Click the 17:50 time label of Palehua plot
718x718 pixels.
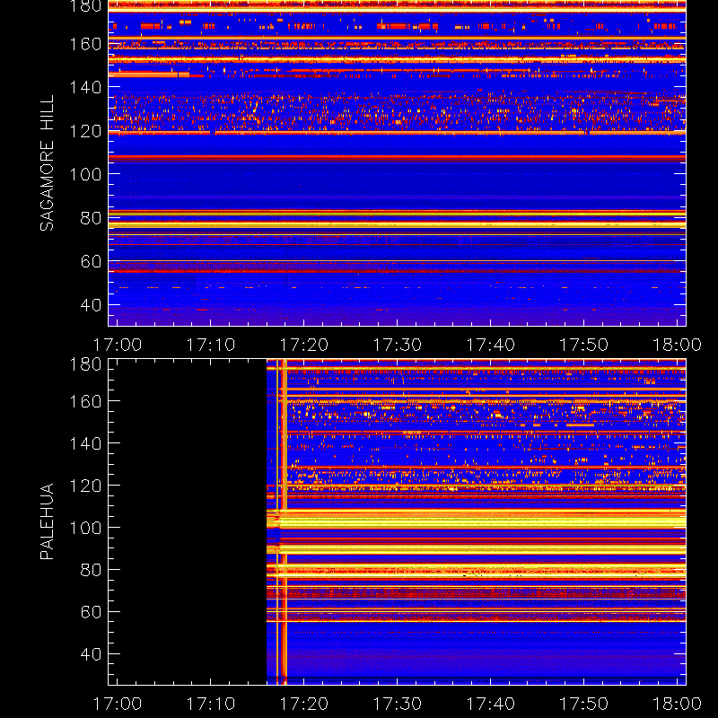[584, 704]
